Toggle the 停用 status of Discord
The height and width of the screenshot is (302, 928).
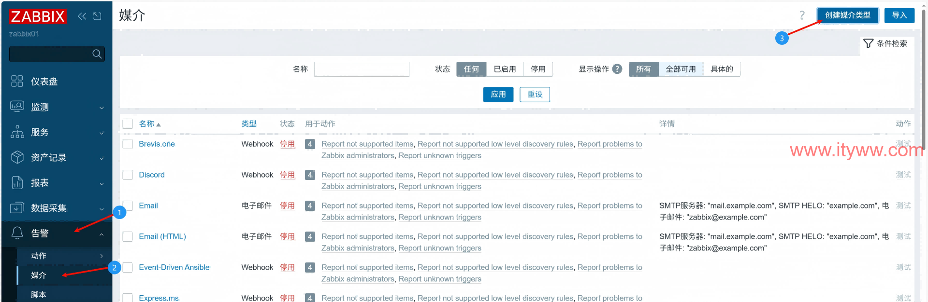pyautogui.click(x=287, y=175)
